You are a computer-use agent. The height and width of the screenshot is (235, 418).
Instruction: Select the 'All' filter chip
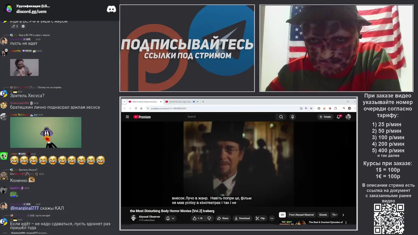click(x=282, y=215)
